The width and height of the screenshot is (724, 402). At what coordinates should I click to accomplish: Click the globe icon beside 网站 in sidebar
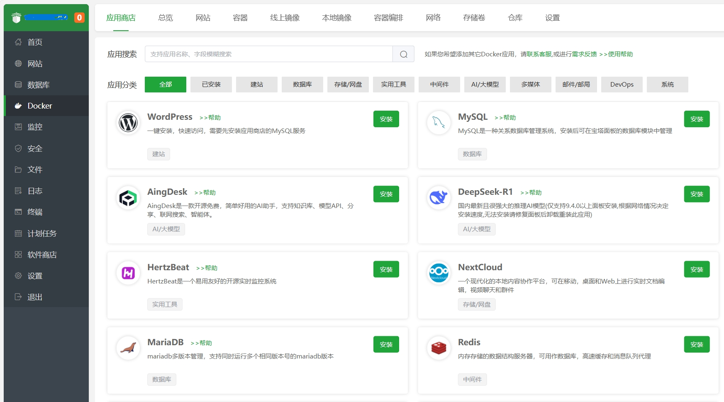pyautogui.click(x=18, y=63)
